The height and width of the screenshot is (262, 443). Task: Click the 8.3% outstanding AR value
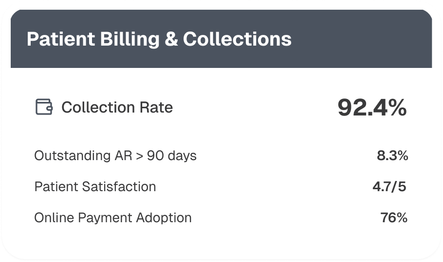click(x=392, y=156)
